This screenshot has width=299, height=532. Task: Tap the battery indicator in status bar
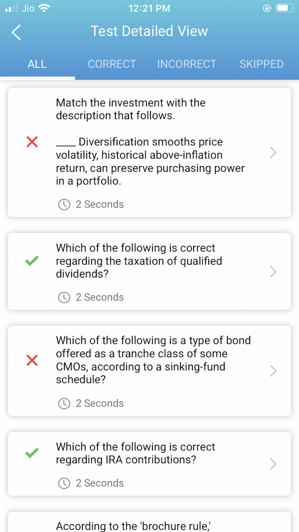click(285, 8)
